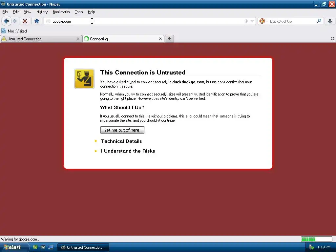Expand I Understand the Risks section

coord(128,151)
